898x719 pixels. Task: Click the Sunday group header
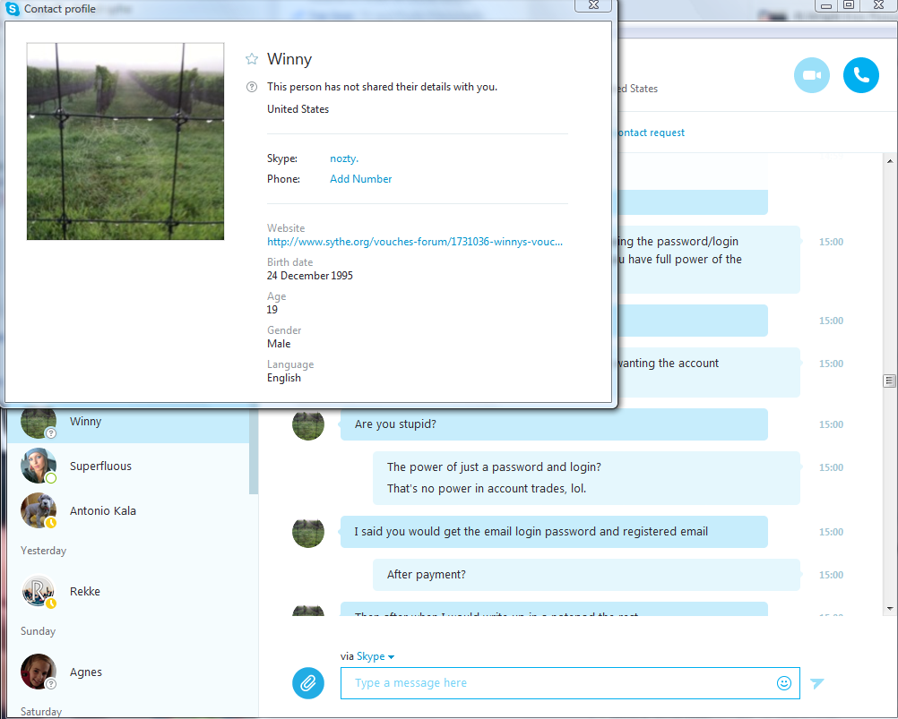[x=38, y=631]
